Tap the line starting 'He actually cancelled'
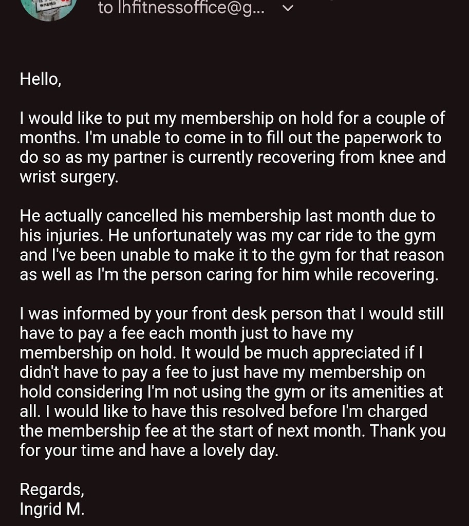 pos(227,216)
